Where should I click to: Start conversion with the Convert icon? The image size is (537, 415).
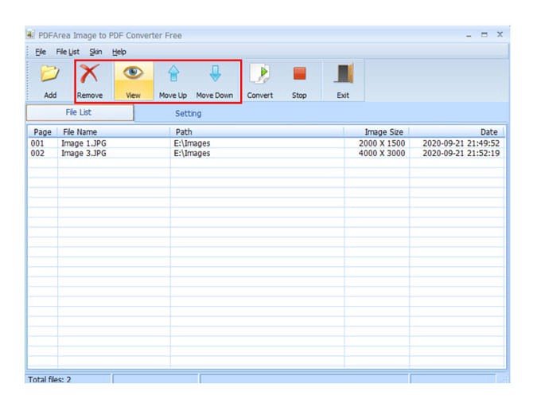tap(259, 75)
